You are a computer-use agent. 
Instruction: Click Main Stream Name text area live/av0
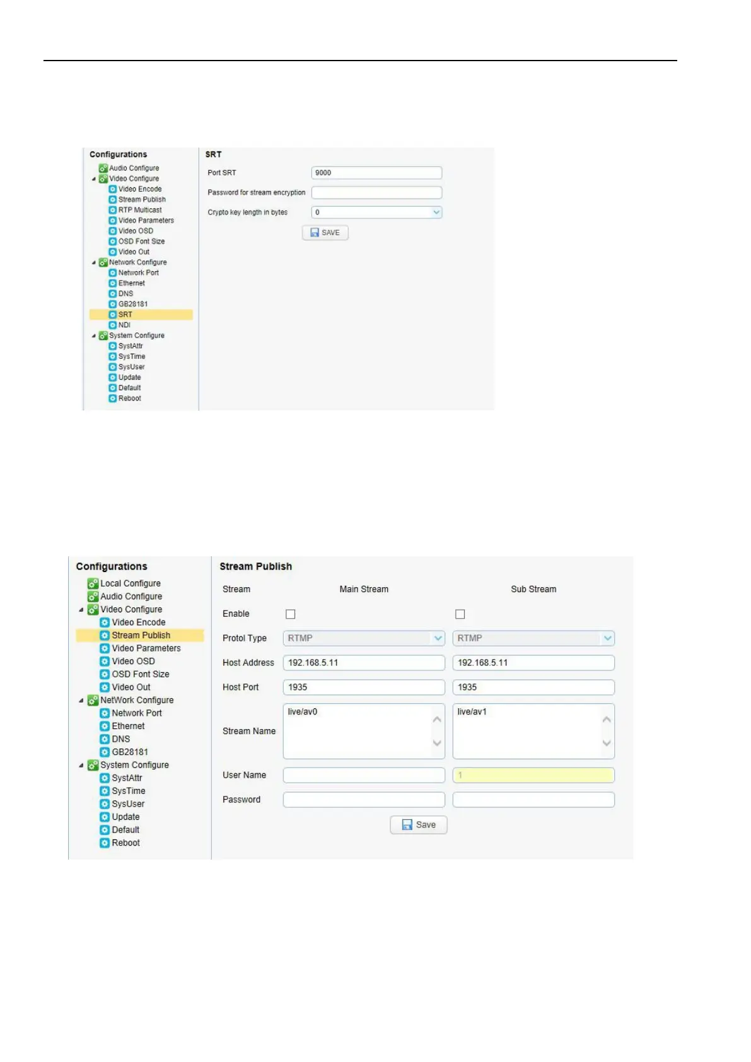[x=364, y=731]
